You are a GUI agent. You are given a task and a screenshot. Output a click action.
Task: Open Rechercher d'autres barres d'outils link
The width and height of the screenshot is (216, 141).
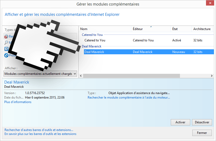(x=39, y=130)
